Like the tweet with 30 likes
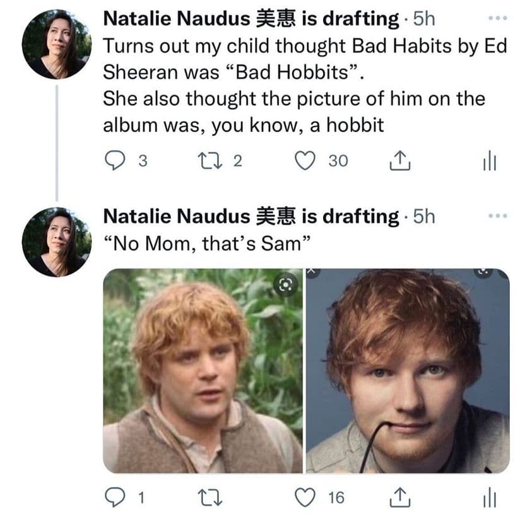The width and height of the screenshot is (532, 524). click(x=306, y=161)
